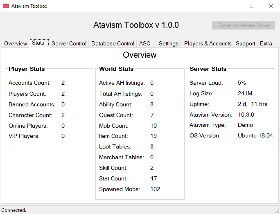
Task: Close the Atavism Toolbox window
Action: tap(271, 6)
